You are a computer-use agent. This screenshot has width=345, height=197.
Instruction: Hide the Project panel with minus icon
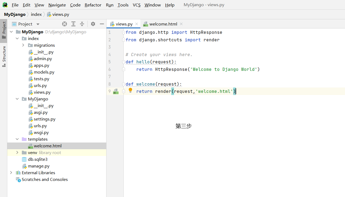tap(102, 24)
